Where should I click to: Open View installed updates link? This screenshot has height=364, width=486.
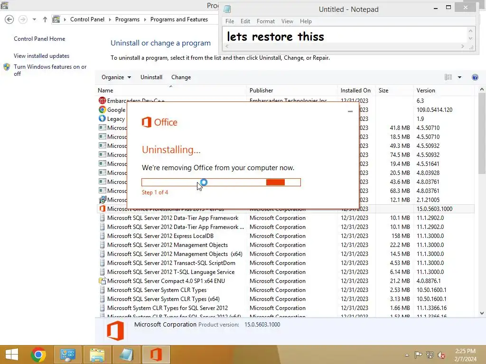(x=41, y=56)
